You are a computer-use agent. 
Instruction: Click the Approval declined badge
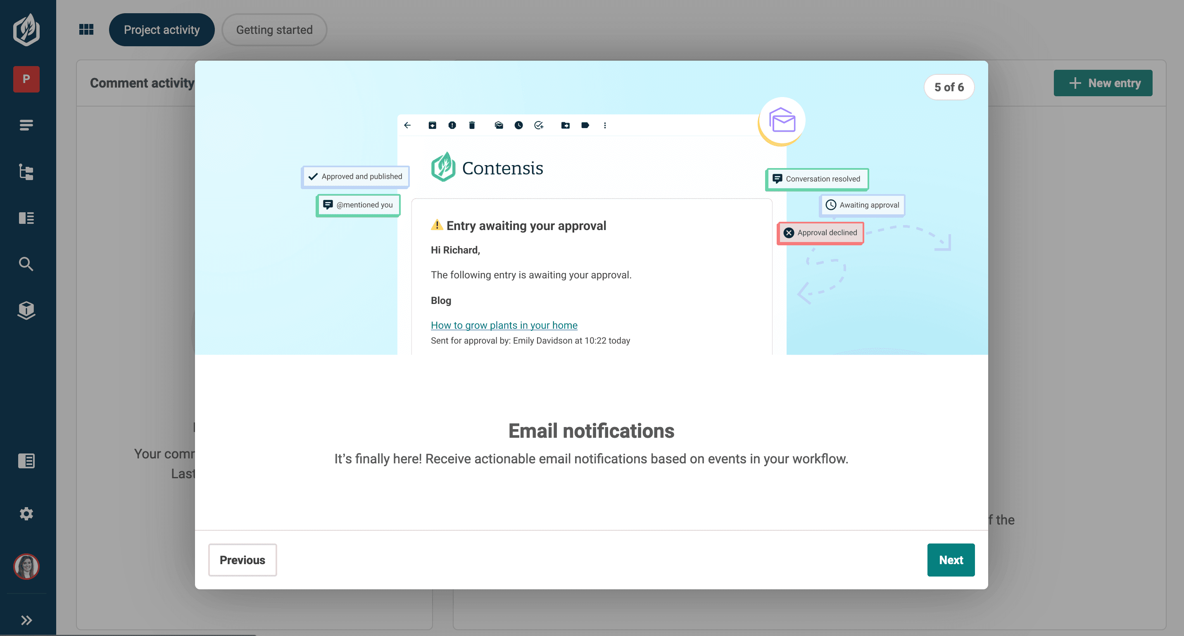[x=820, y=233]
